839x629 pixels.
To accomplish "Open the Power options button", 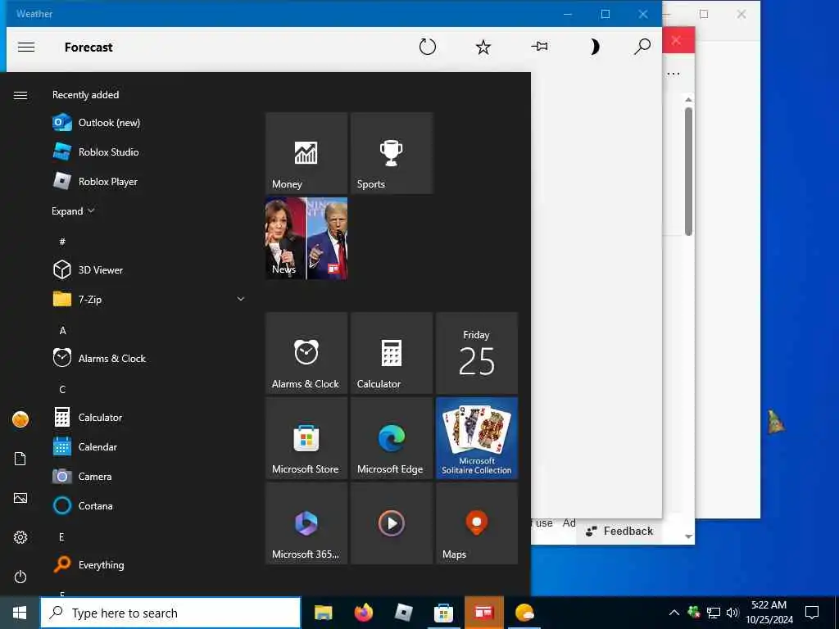I will pos(20,577).
